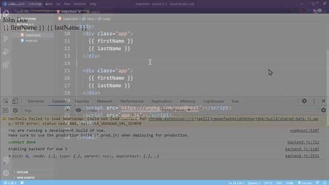Change the HTML language mode status item
329x185 pixels.
pyautogui.click(x=289, y=183)
